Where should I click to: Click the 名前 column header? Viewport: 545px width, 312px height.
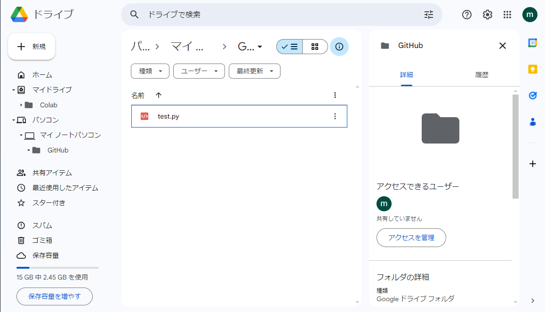pyautogui.click(x=137, y=95)
